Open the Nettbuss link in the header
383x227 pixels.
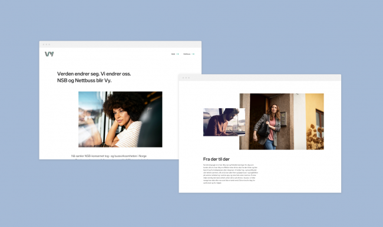point(189,54)
